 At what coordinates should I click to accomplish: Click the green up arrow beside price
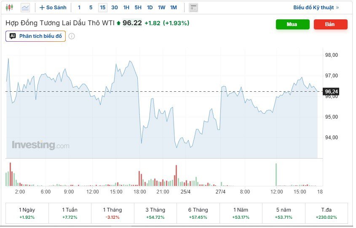(x=118, y=23)
